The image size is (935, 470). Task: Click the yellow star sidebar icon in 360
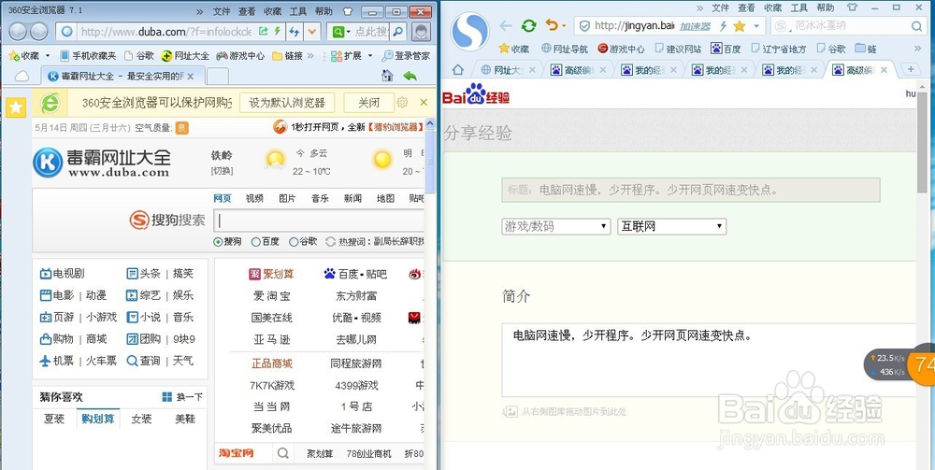16,107
